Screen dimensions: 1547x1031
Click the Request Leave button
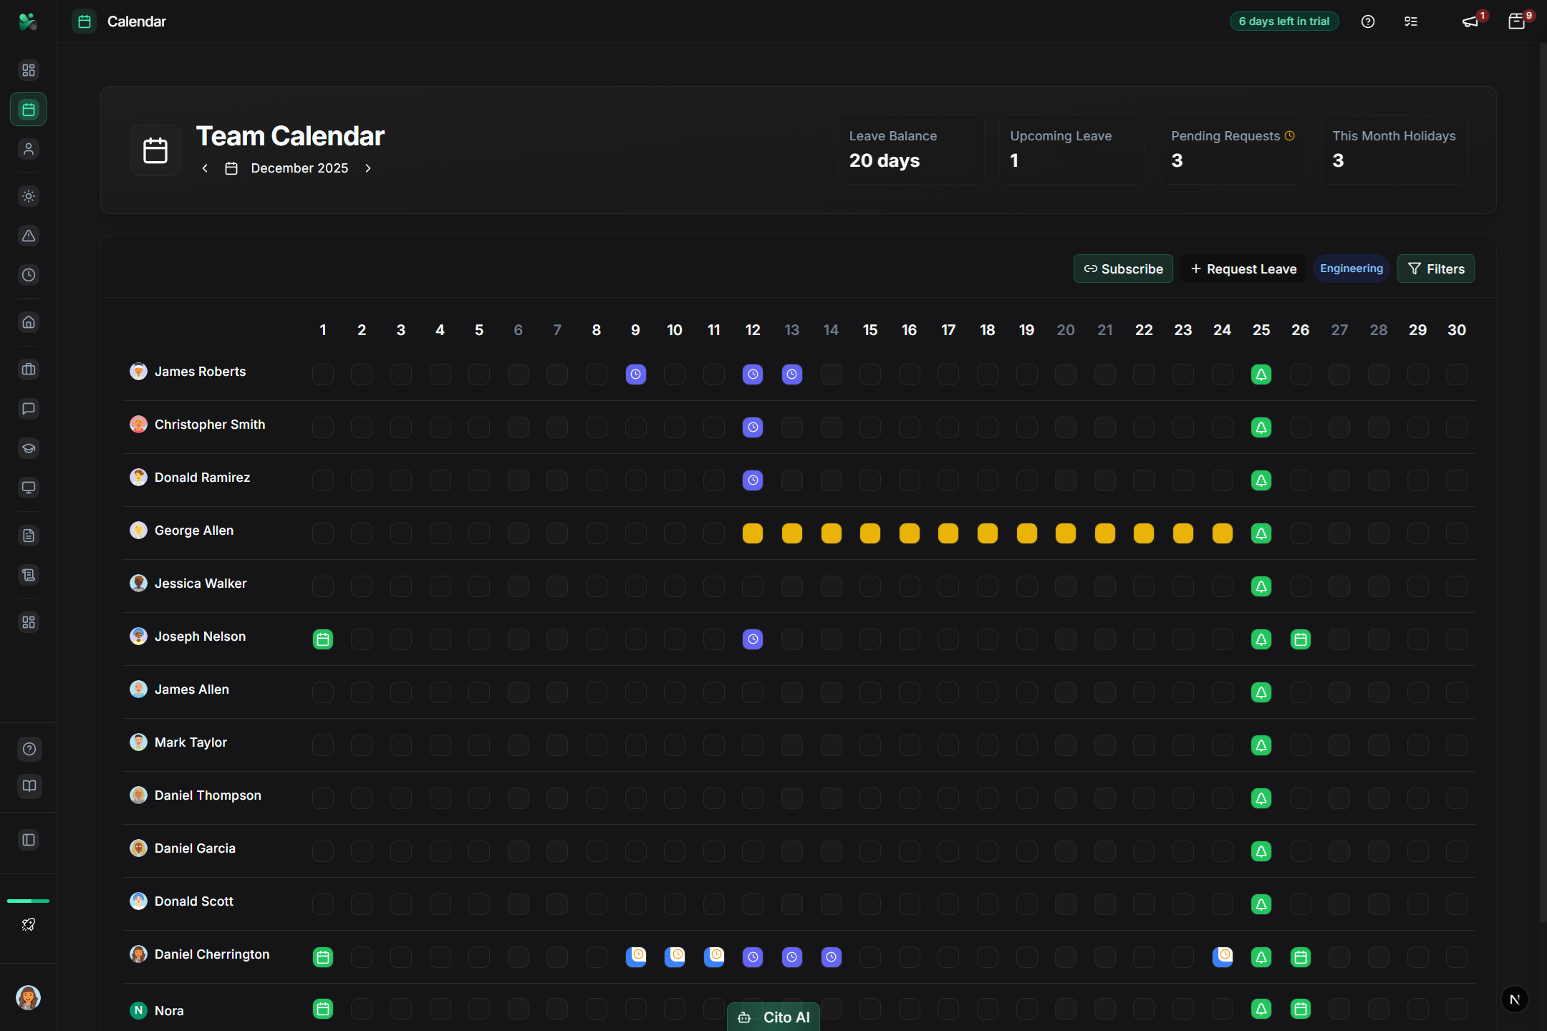pos(1243,268)
